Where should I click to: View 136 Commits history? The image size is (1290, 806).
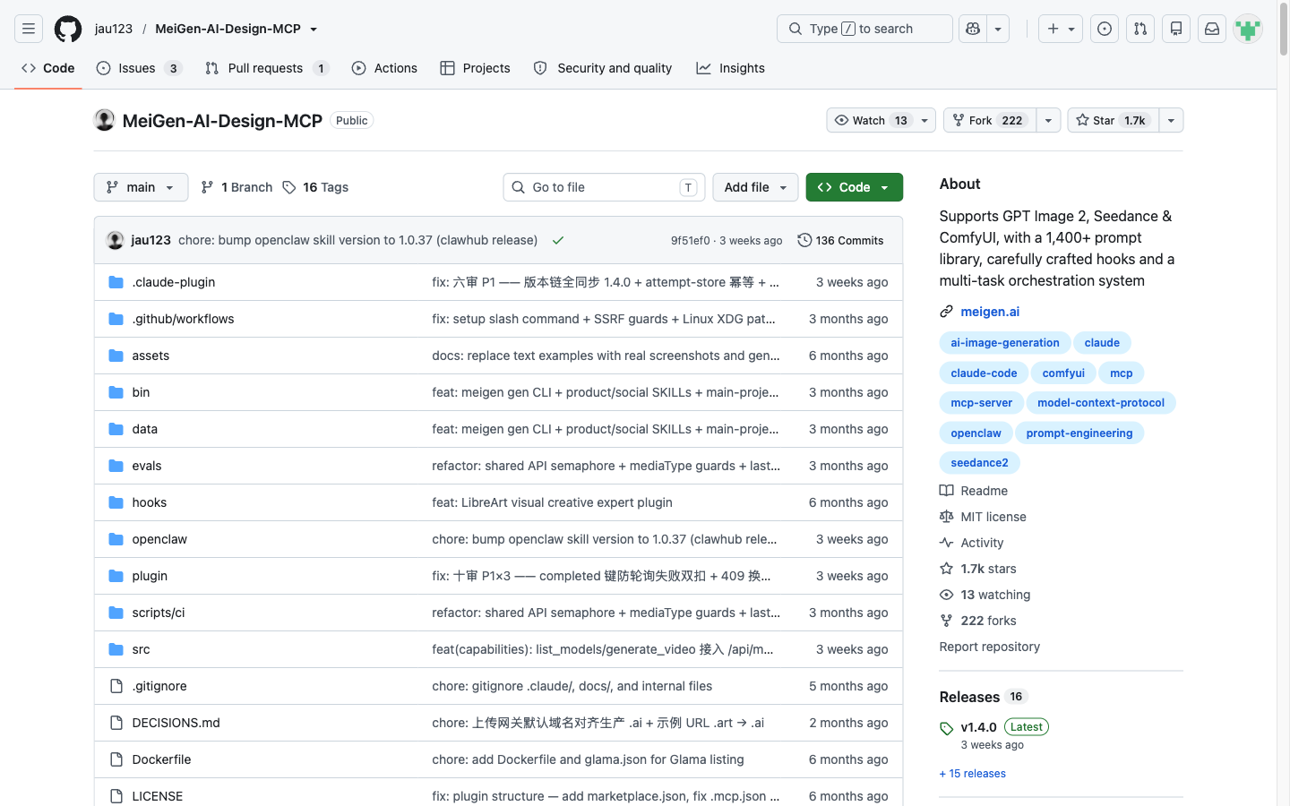pos(840,240)
